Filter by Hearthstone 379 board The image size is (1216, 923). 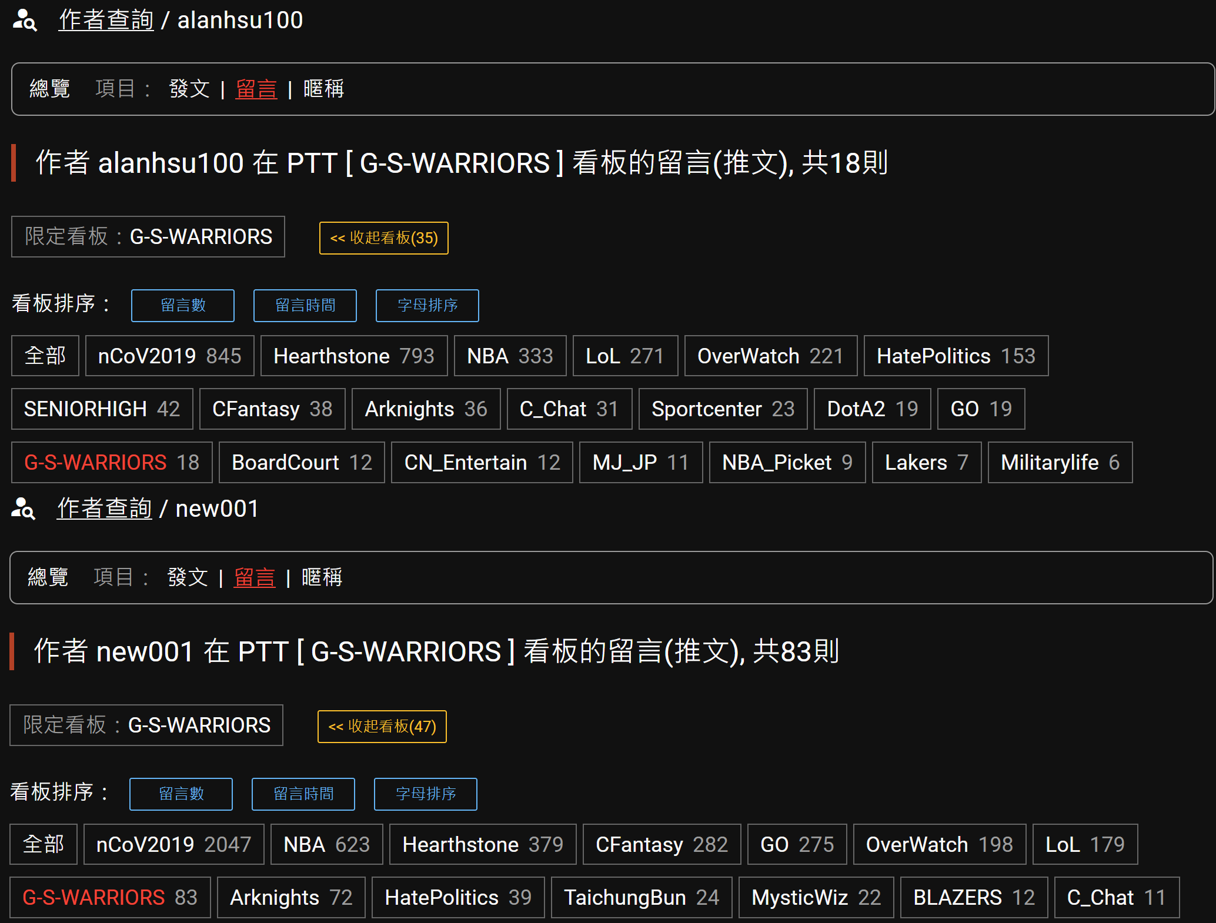pos(483,844)
